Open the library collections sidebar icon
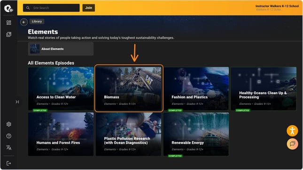Image resolution: width=303 pixels, height=170 pixels. click(9, 35)
